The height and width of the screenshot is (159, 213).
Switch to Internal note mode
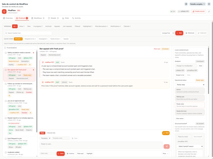(51, 133)
